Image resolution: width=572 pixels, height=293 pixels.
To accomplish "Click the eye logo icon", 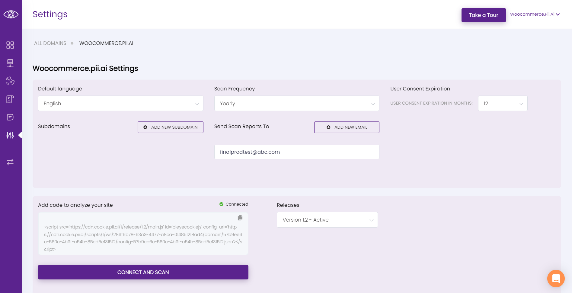I will tap(11, 14).
